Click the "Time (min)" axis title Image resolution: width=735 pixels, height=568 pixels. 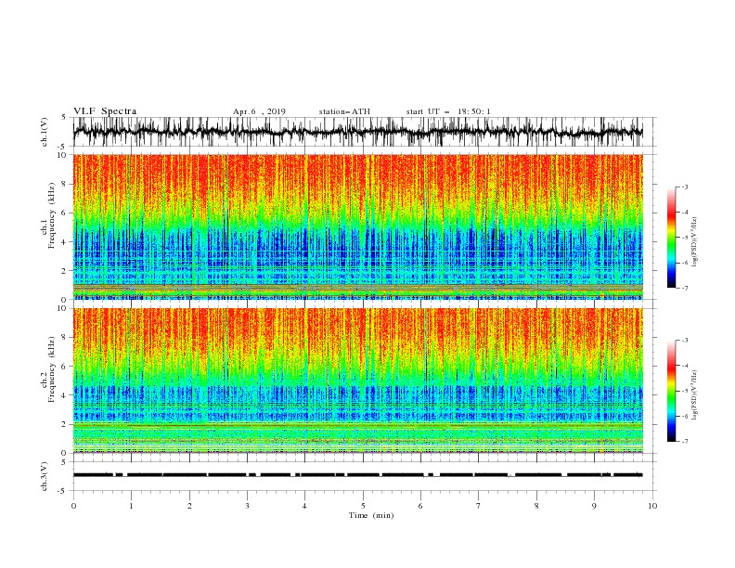pyautogui.click(x=371, y=515)
